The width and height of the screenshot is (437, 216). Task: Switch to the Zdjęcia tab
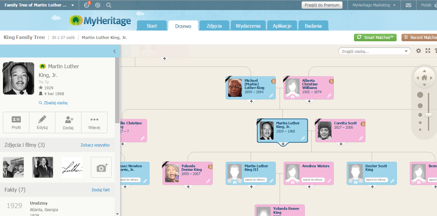(x=214, y=26)
